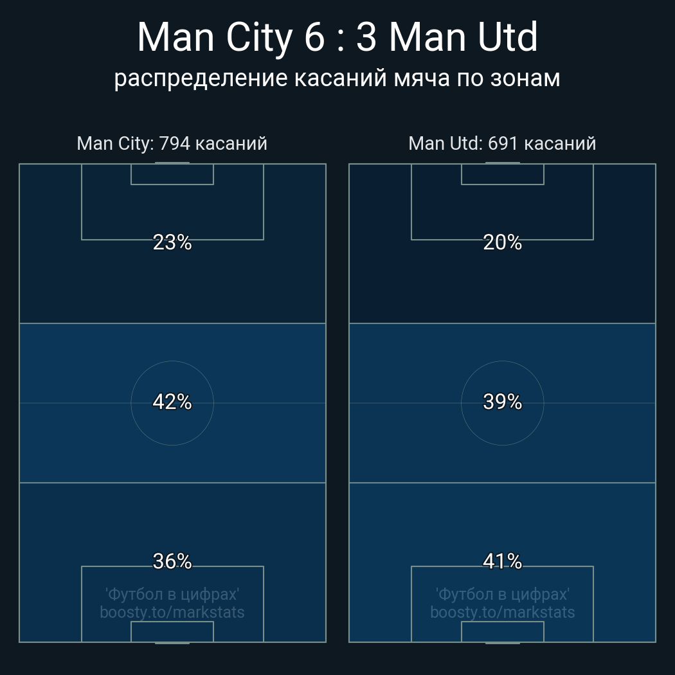Click the bottom goal line marker on Man Utd pitch
Screen dimensions: 675x675
click(x=502, y=642)
